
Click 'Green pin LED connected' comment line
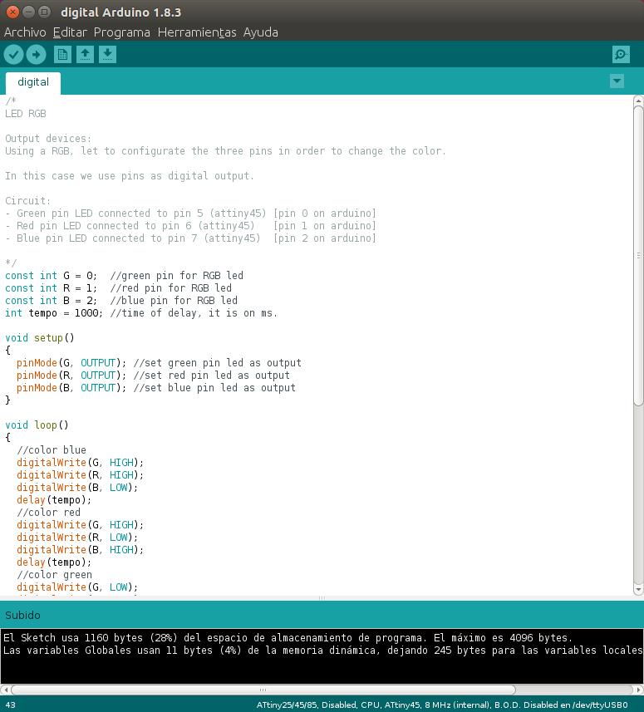point(191,214)
